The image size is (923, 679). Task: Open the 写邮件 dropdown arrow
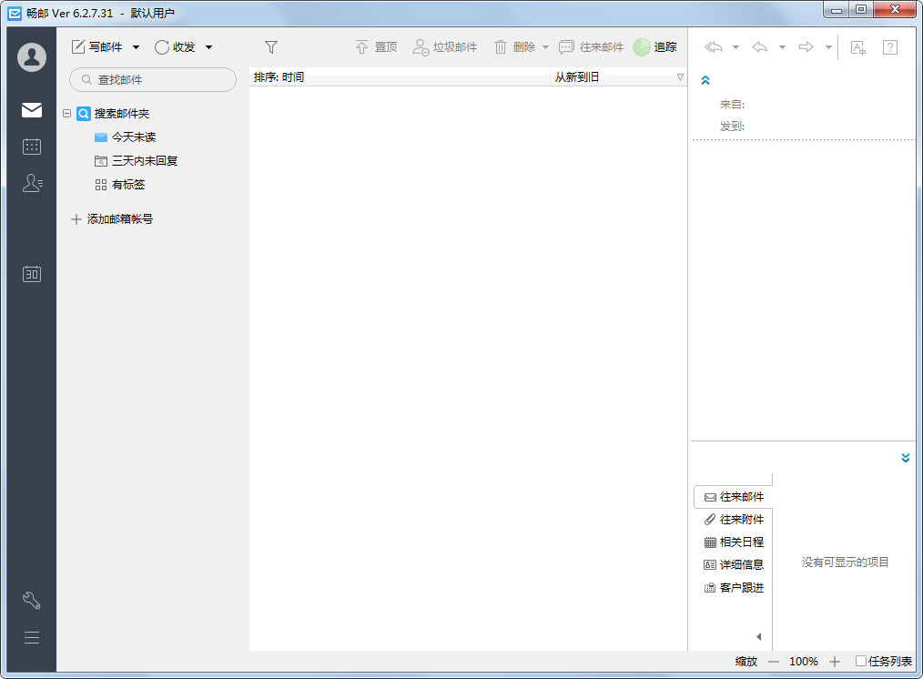tap(137, 47)
